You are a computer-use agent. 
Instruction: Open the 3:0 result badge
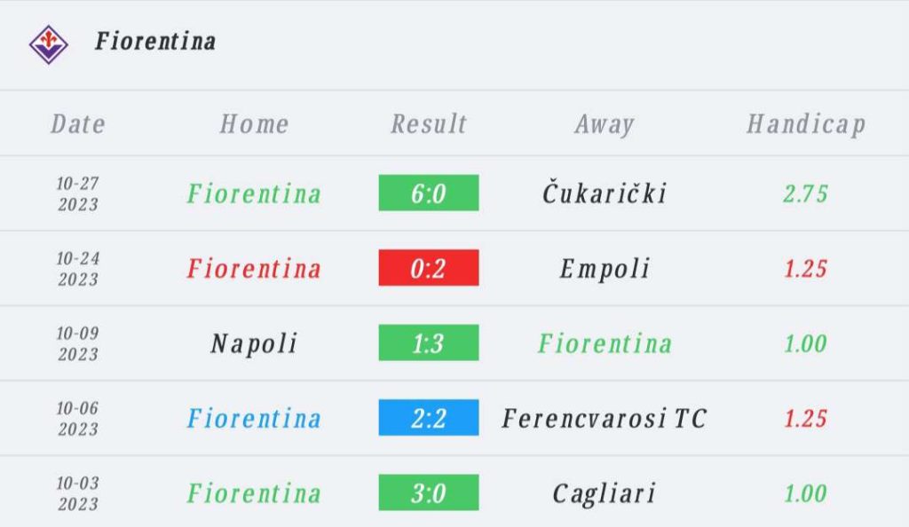pyautogui.click(x=429, y=492)
